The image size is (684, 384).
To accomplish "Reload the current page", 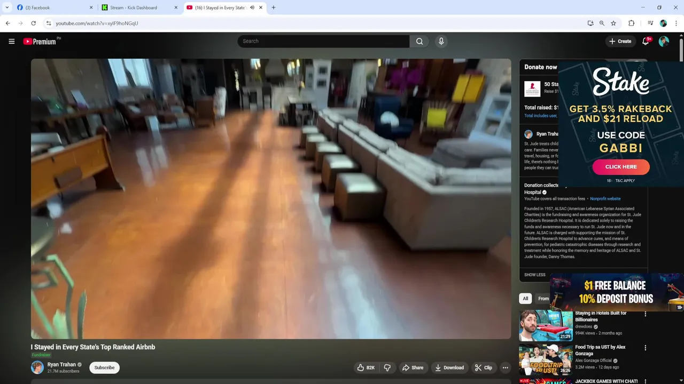I will pyautogui.click(x=33, y=23).
